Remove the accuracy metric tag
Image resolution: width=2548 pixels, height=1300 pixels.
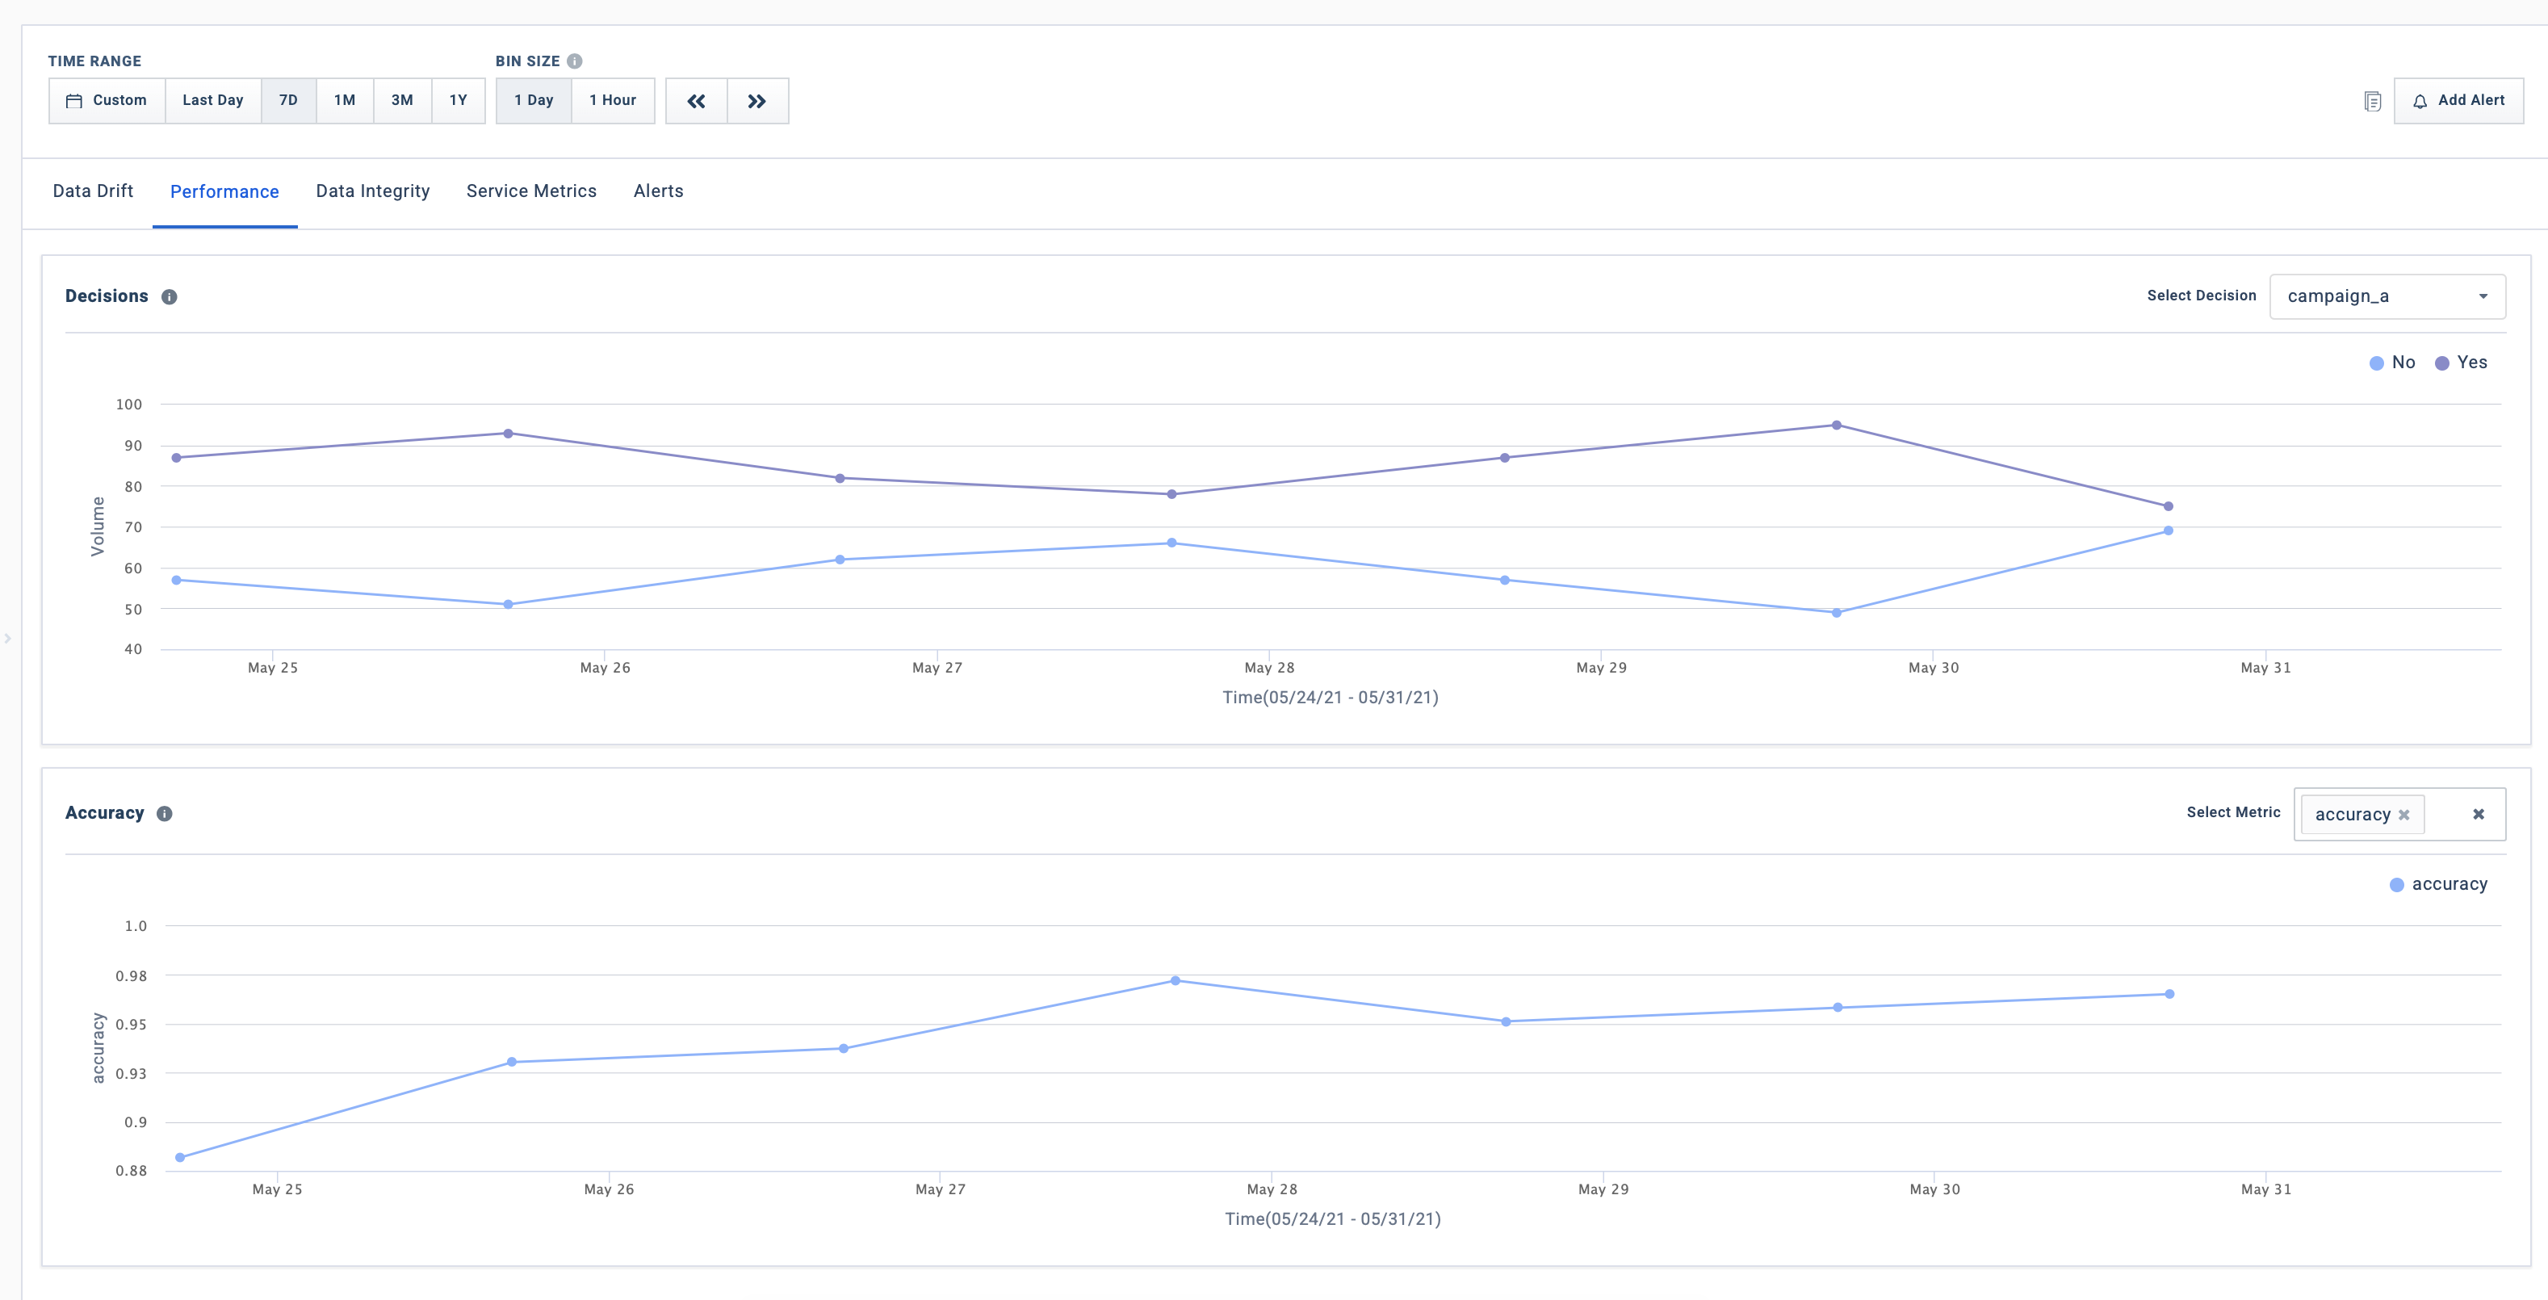(2404, 816)
